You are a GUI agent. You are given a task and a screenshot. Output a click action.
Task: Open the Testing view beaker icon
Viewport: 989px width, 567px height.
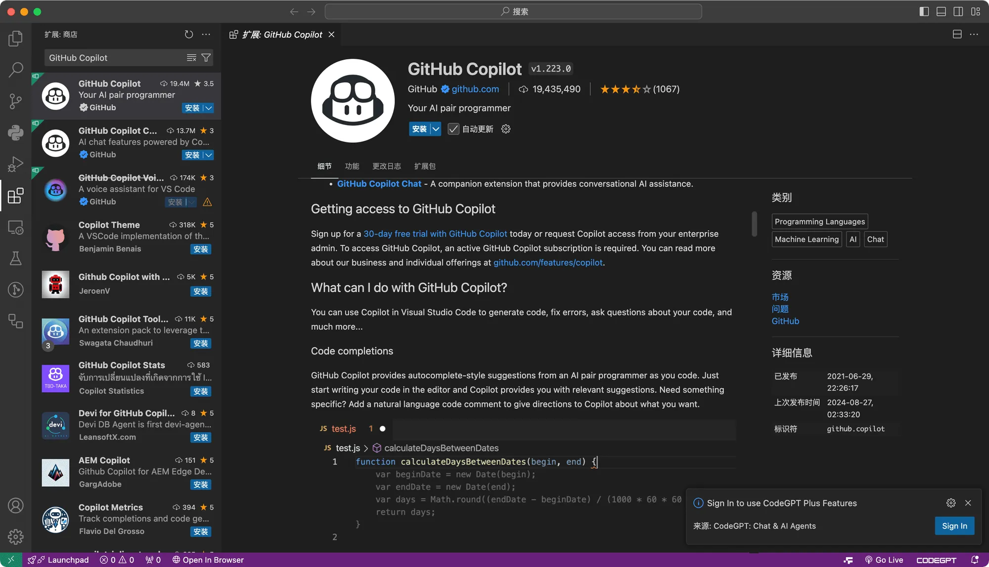pyautogui.click(x=15, y=258)
